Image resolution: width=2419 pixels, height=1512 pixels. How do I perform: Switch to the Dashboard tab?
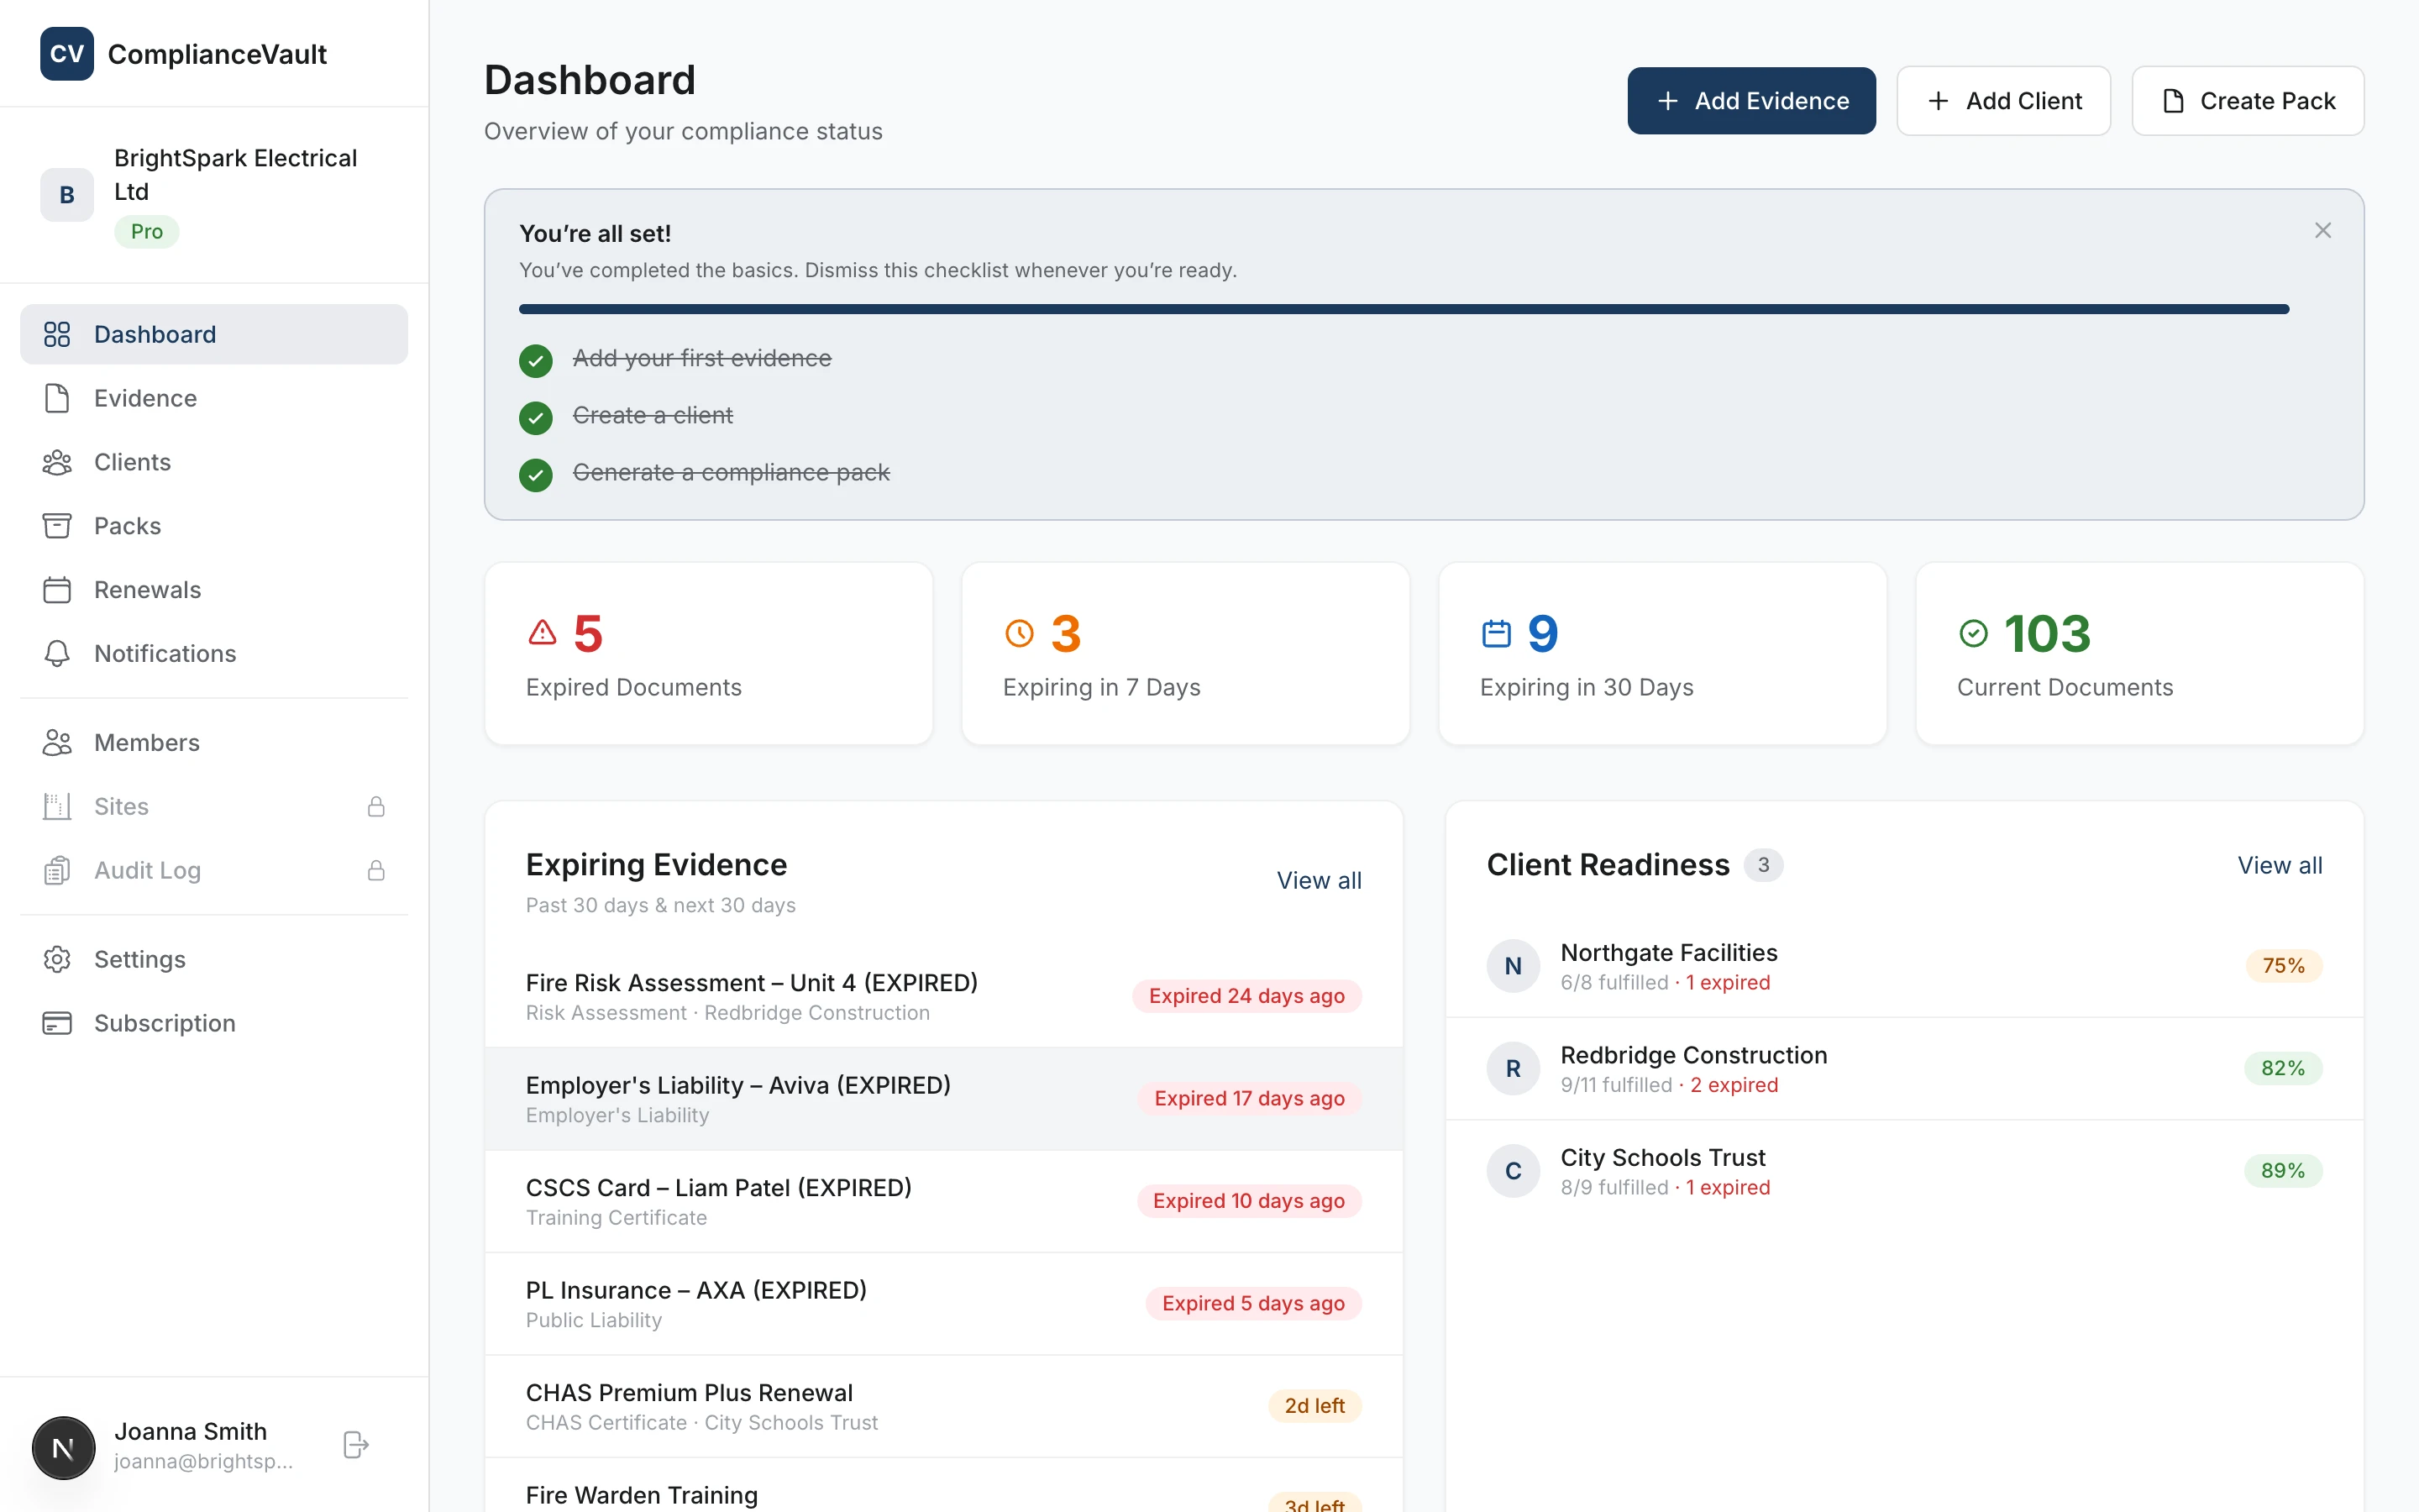(x=155, y=334)
